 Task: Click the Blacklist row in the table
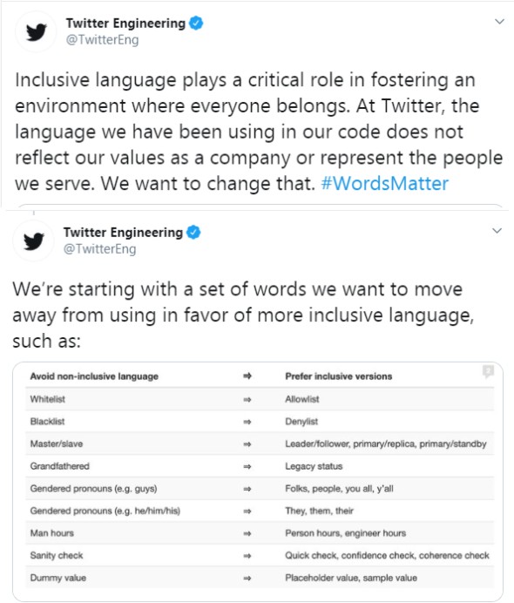coord(260,422)
